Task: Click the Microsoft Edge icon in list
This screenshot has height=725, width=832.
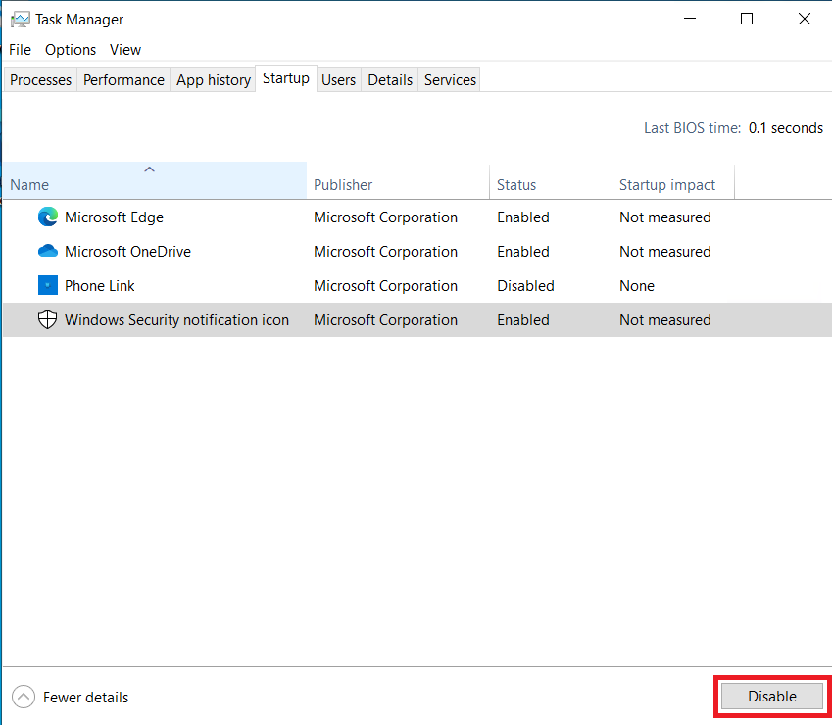Action: pos(48,217)
